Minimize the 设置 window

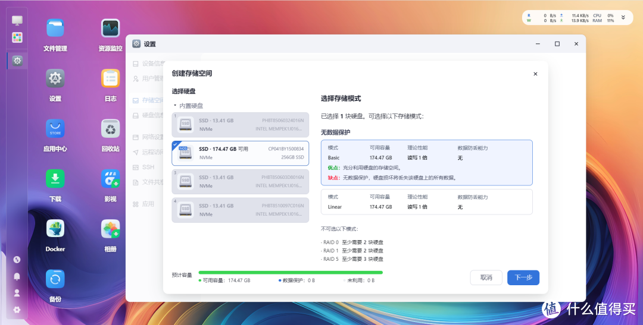538,44
